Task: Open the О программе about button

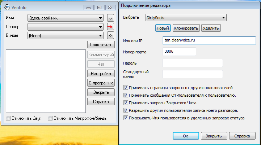Action: pyautogui.click(x=101, y=83)
